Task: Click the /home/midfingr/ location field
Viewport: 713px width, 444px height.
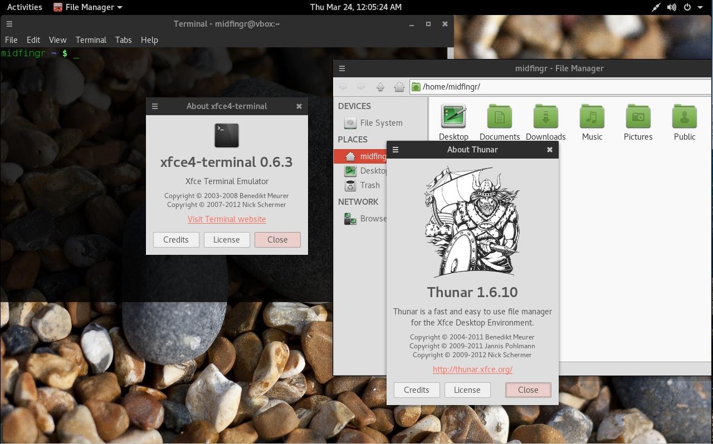Action: coord(561,87)
